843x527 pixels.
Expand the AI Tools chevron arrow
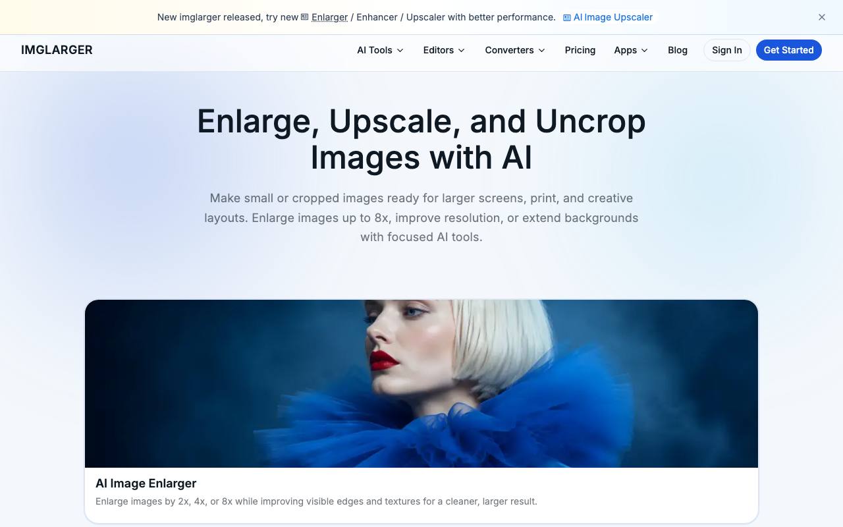(400, 50)
